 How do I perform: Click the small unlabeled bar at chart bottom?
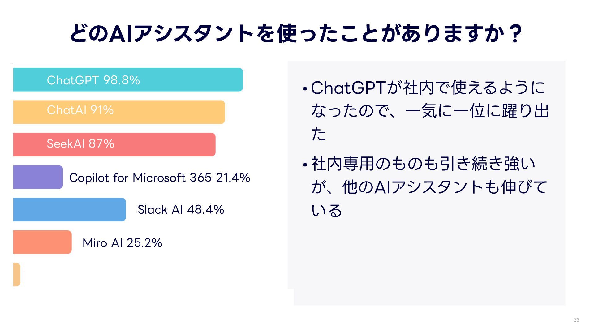point(17,275)
